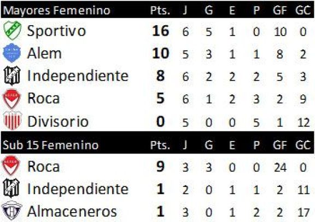Viewport: 315px width, 222px height.
Task: Click the red striped Divisorio crest
Action: point(12,121)
